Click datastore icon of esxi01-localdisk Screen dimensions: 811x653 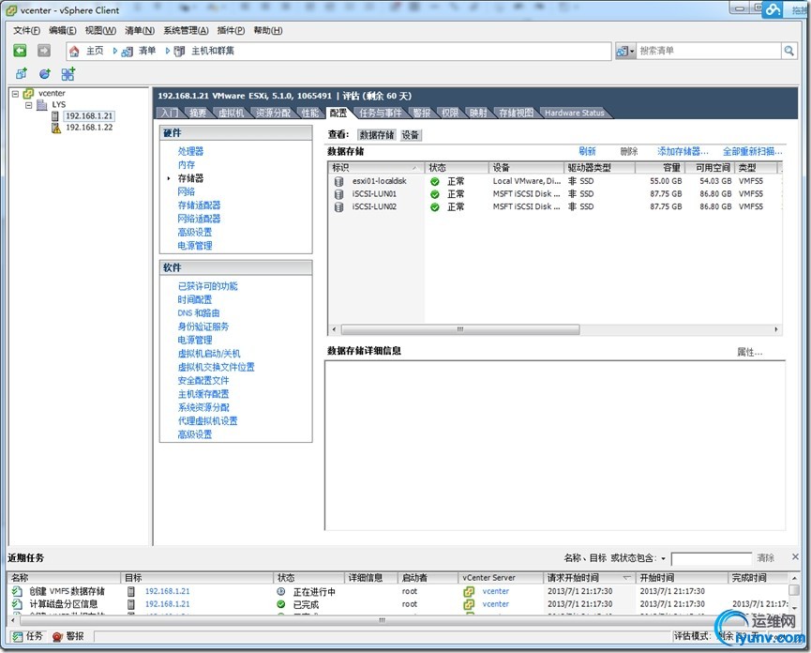(x=338, y=181)
